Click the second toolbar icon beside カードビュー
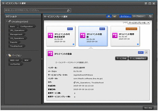This screenshot has height=111, width=158. 114,16
